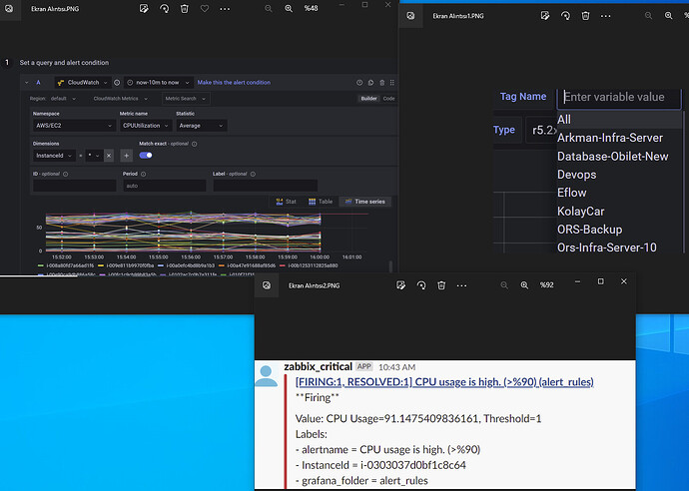
Task: Select Database-Obilet-New in Tag Name list
Action: (619, 157)
